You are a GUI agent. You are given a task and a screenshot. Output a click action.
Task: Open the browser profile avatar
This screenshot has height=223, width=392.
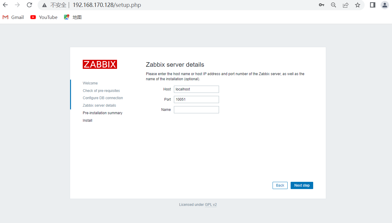pos(385,5)
